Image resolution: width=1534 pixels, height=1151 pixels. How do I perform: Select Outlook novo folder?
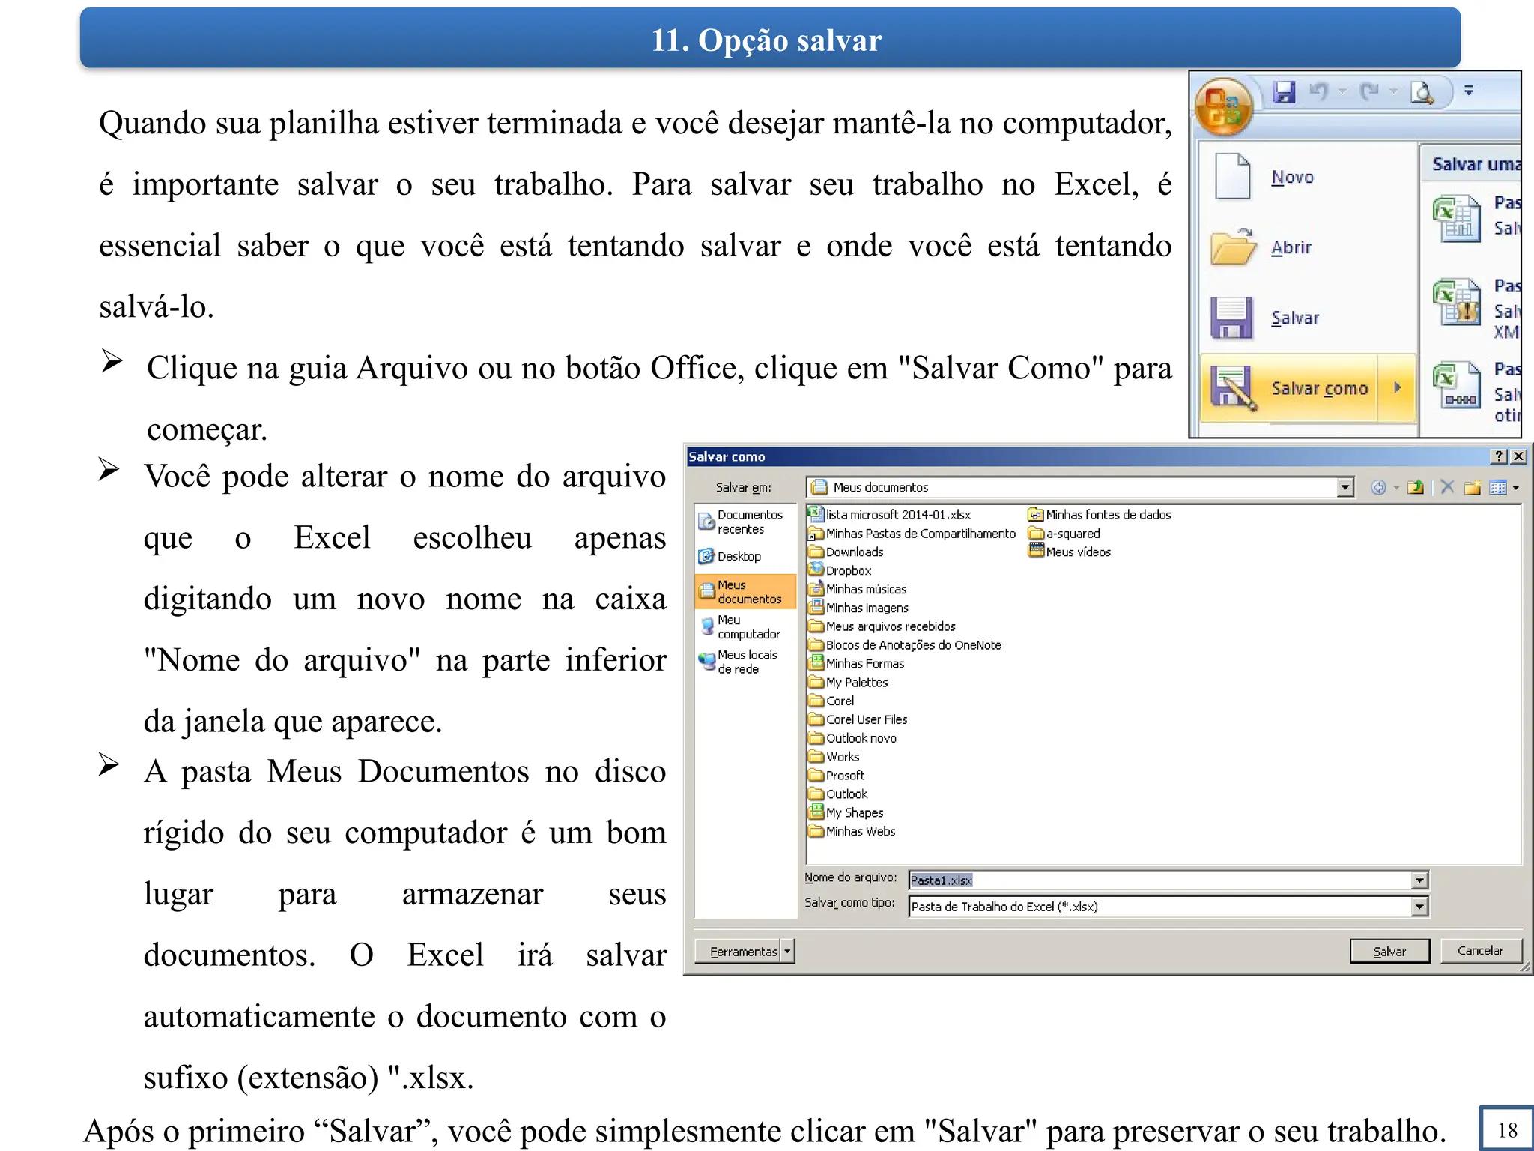pyautogui.click(x=853, y=738)
